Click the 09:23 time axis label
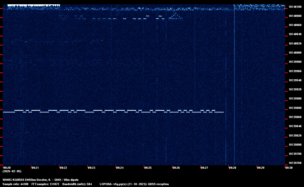Screen dimensions: 304x187 92,168
